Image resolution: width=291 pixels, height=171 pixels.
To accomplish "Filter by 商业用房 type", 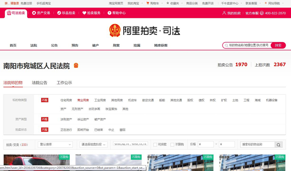I will pos(83,100).
